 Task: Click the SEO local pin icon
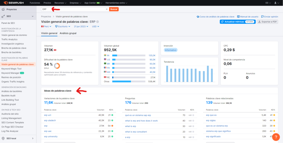click(x=3, y=138)
